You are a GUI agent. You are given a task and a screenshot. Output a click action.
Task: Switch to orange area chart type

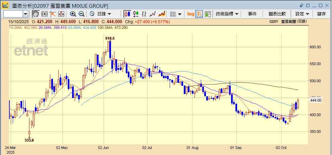(162, 14)
